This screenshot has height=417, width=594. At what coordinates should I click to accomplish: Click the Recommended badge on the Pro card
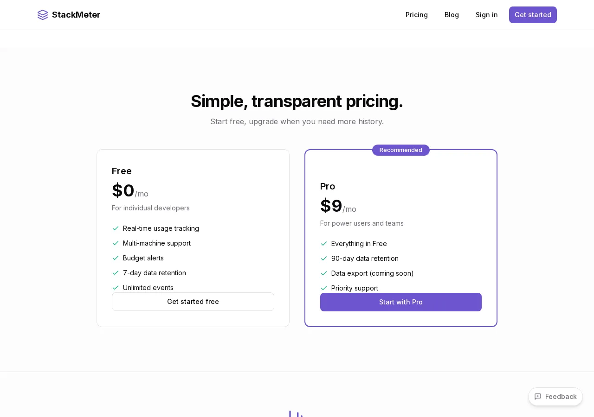[x=400, y=150]
